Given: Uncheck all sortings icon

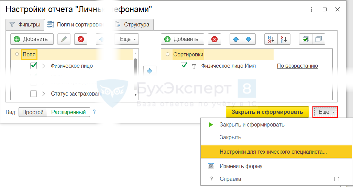Looking at the screenshot, I should pyautogui.click(x=319, y=39).
